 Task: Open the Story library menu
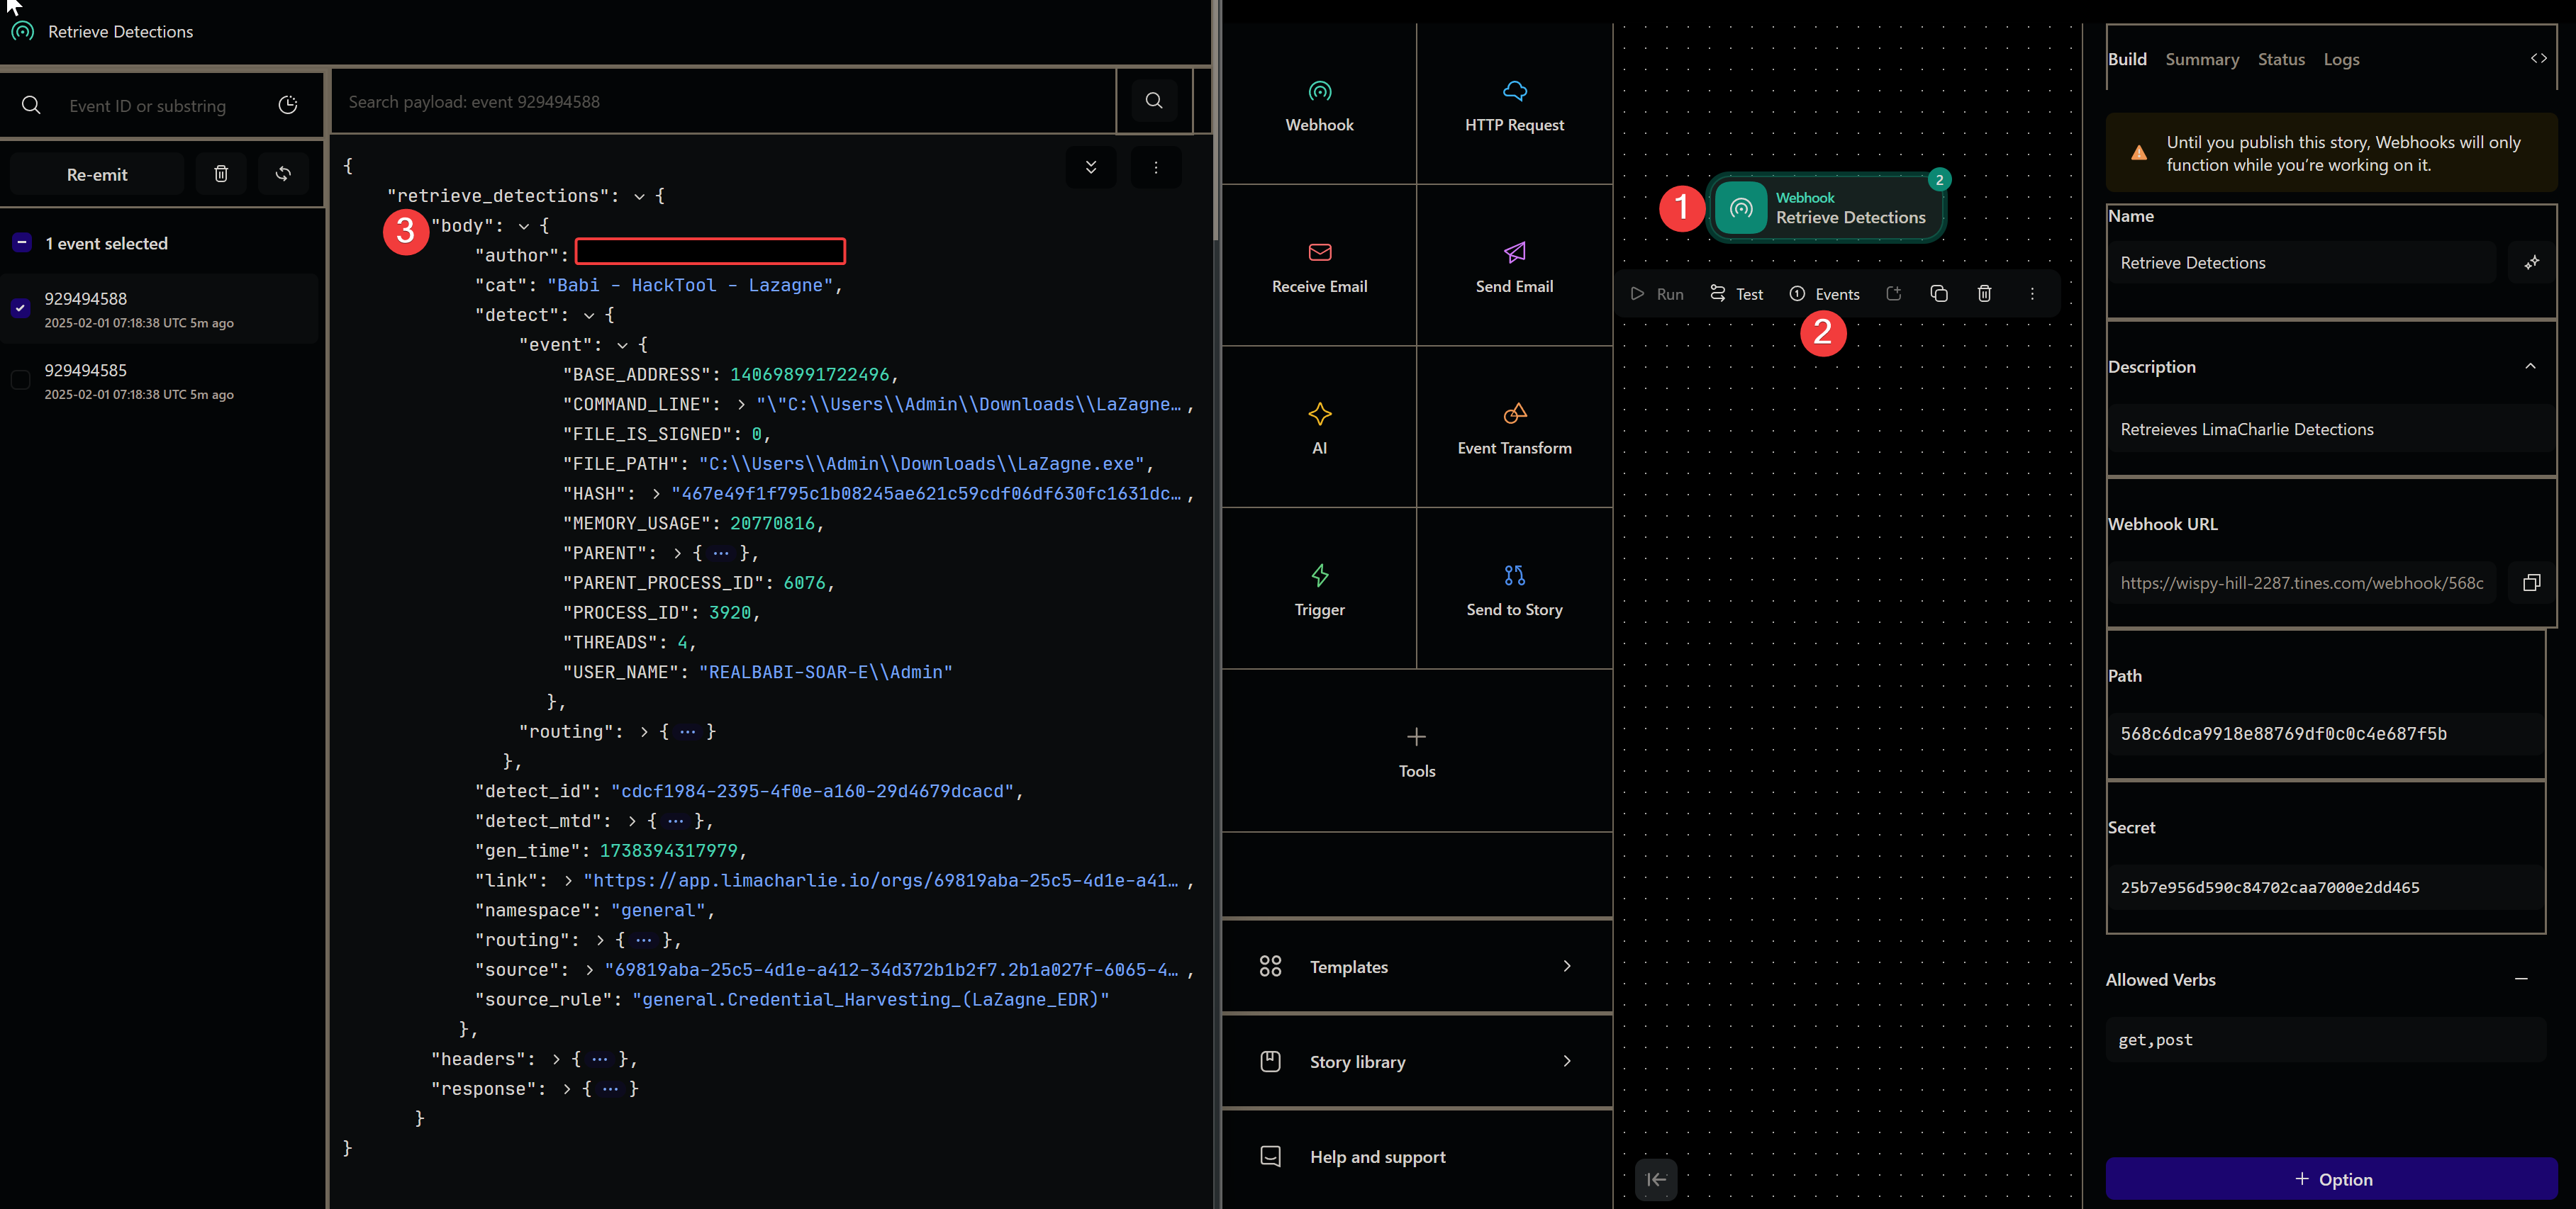[1416, 1061]
